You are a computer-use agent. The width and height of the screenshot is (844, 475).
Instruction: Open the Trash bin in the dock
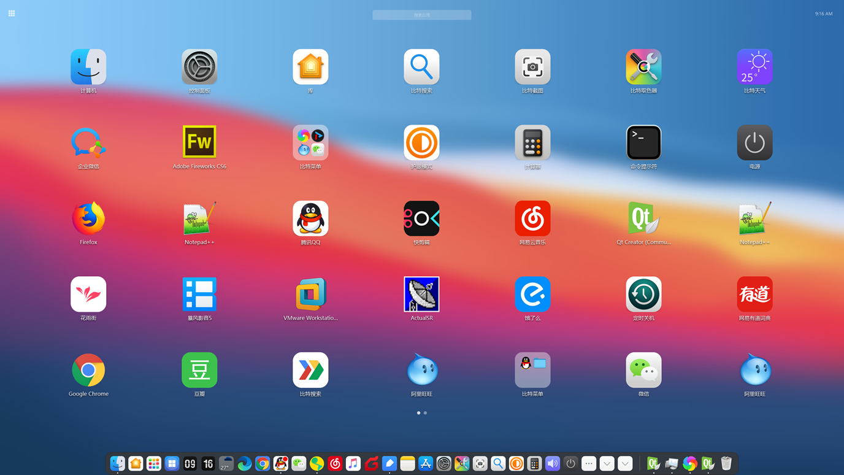(x=726, y=464)
